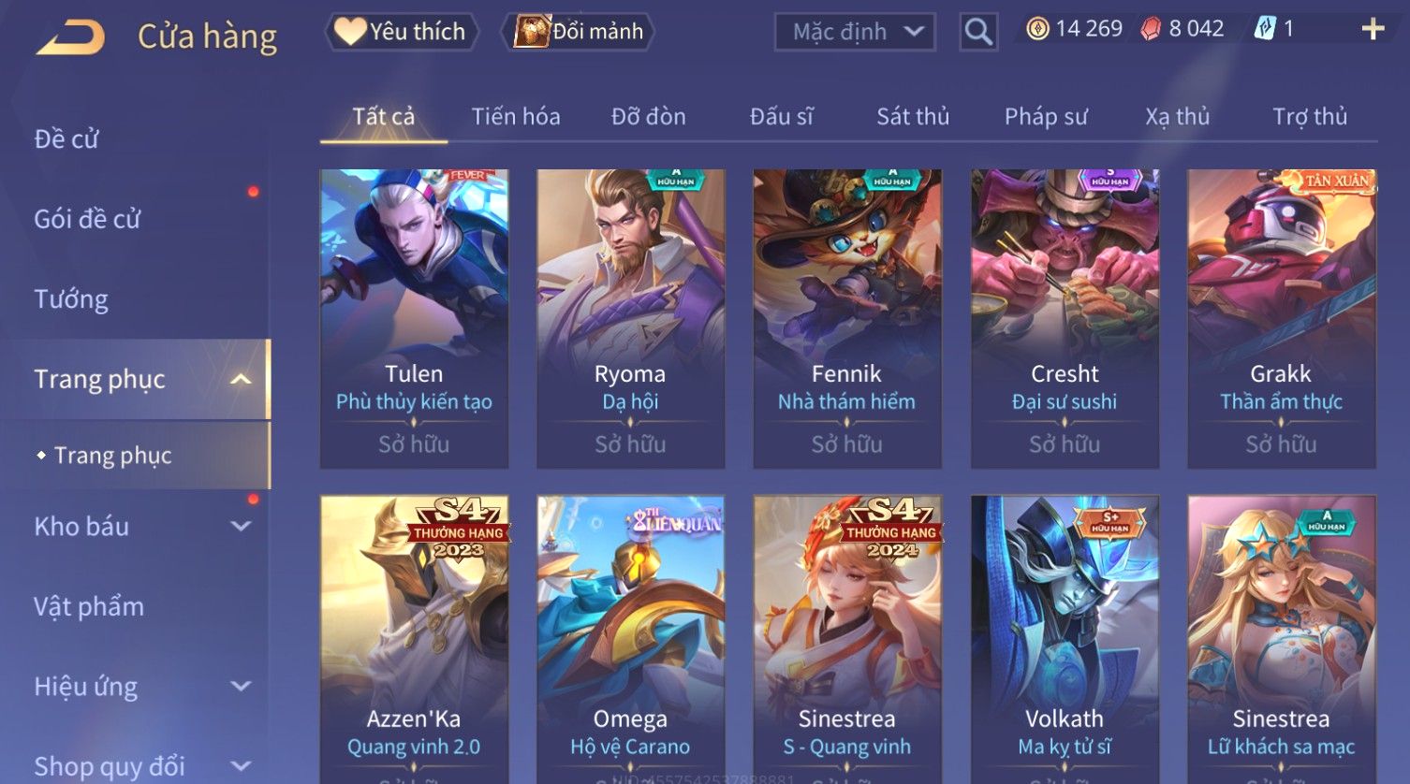Select the Tulen Phù thủy kiến tạo skin
Image resolution: width=1410 pixels, height=784 pixels.
[414, 318]
